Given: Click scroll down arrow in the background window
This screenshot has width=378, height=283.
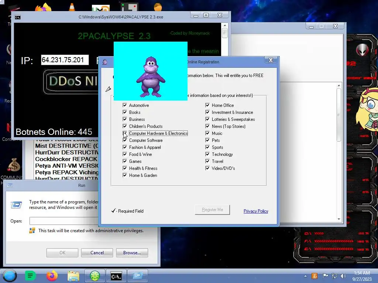Looking at the screenshot, I should point(339,219).
